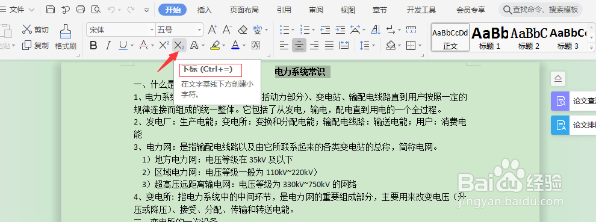Apply increase indent
This screenshot has width=596, height=222.
click(340, 29)
